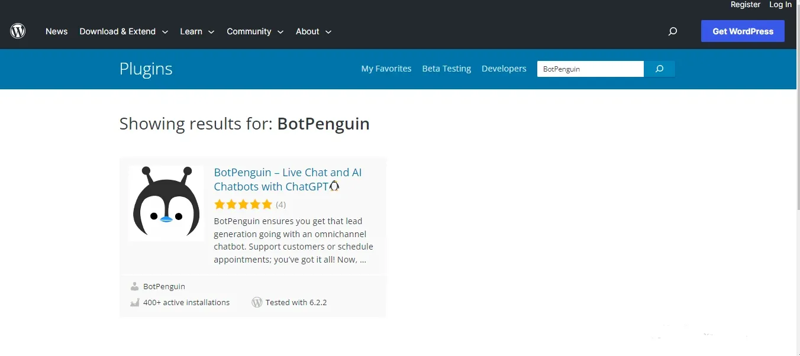Expand the Download & Extend menu

tap(124, 31)
